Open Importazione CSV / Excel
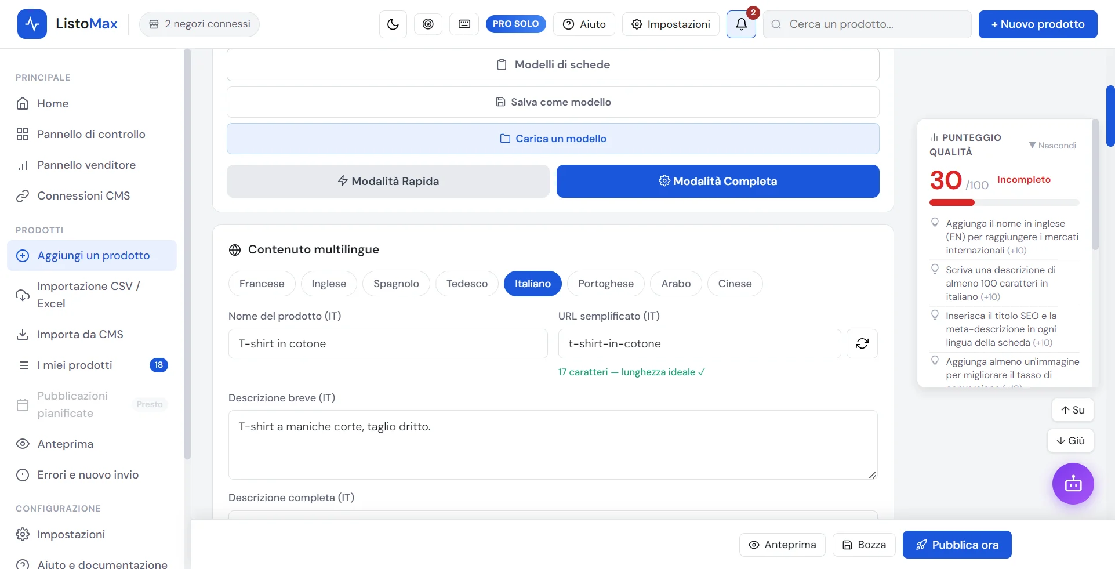 pos(92,295)
